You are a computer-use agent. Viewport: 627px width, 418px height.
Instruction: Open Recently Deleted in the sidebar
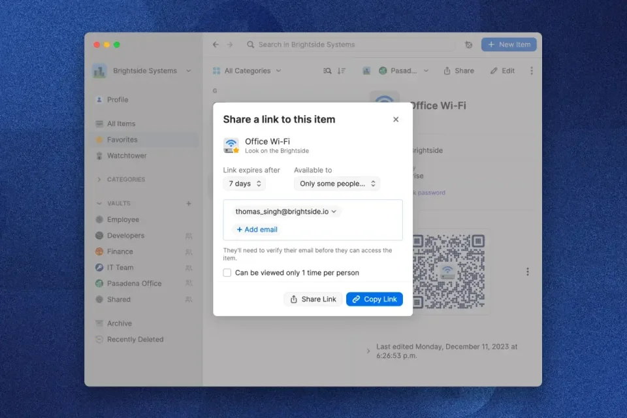pos(145,339)
